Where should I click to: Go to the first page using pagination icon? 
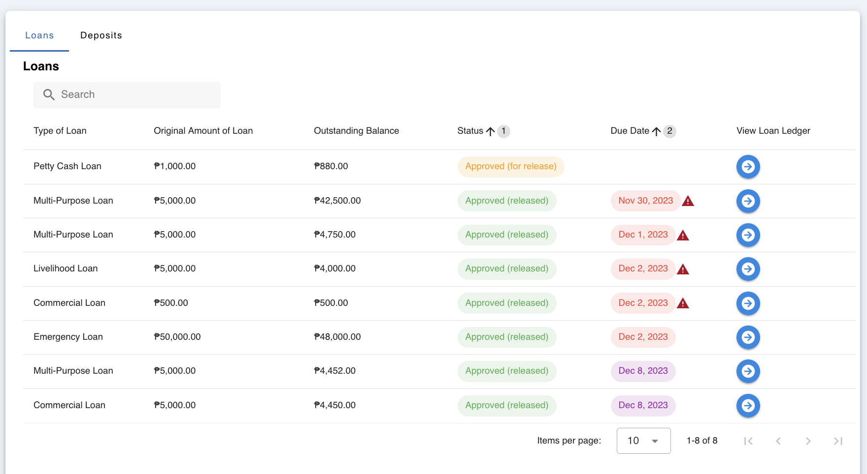[748, 441]
